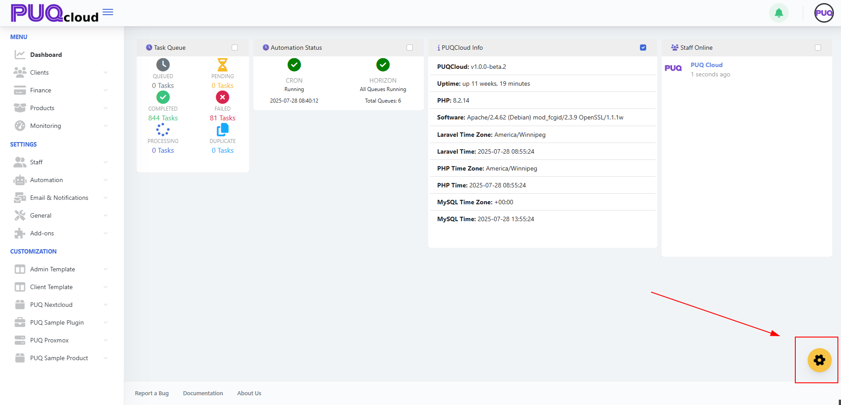
Task: Click the PUQ Sample Plugin briefcase icon
Action: pos(20,322)
